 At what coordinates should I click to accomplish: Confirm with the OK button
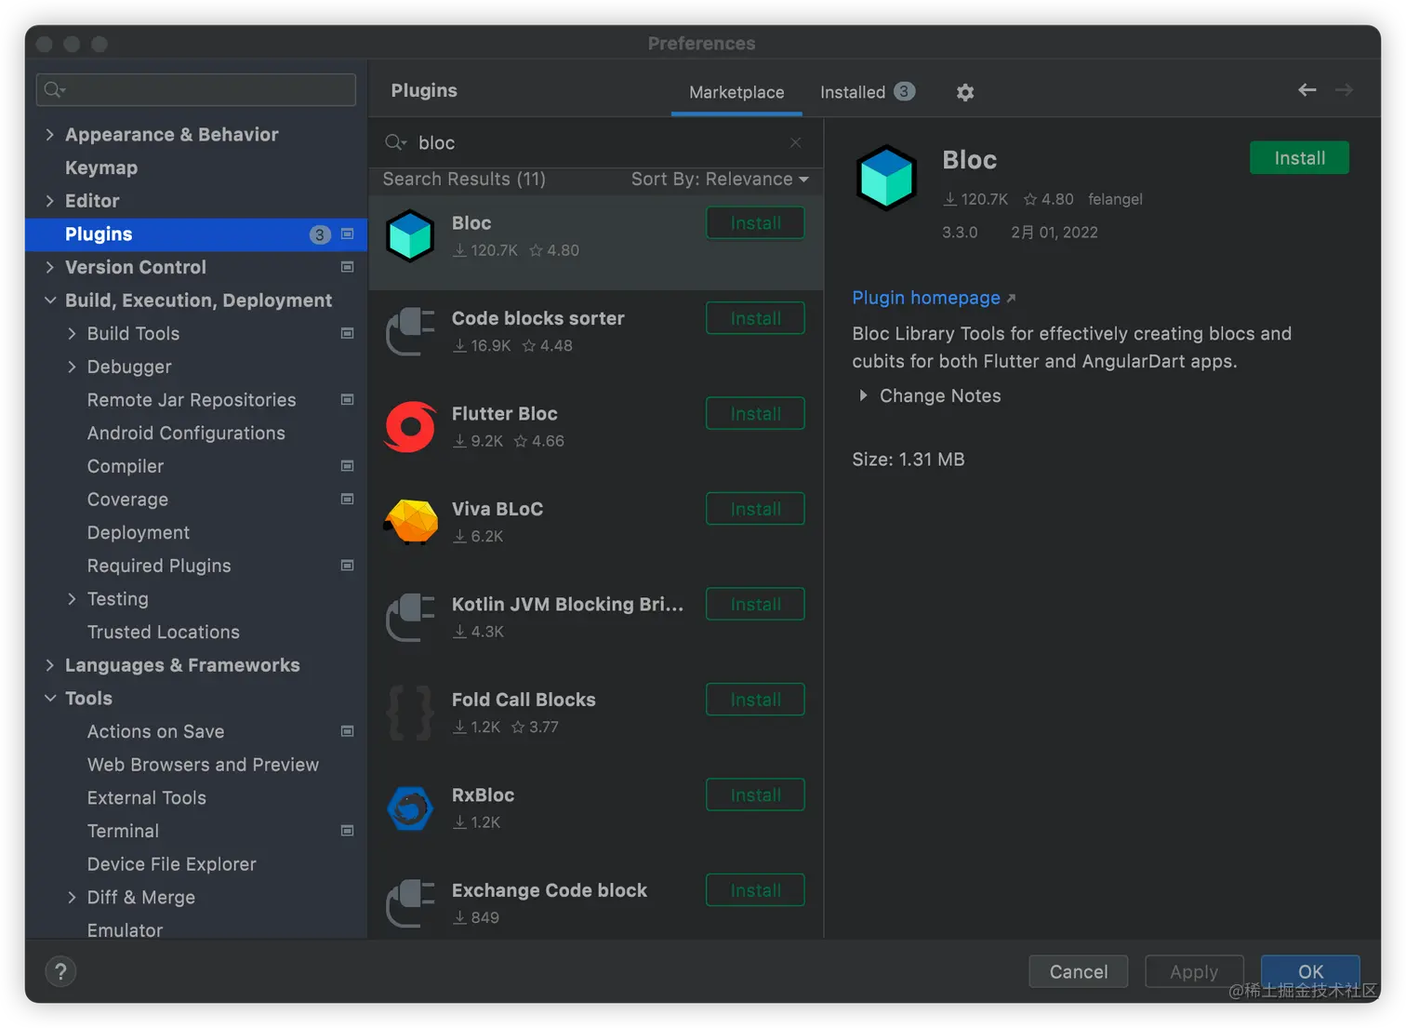point(1310,971)
